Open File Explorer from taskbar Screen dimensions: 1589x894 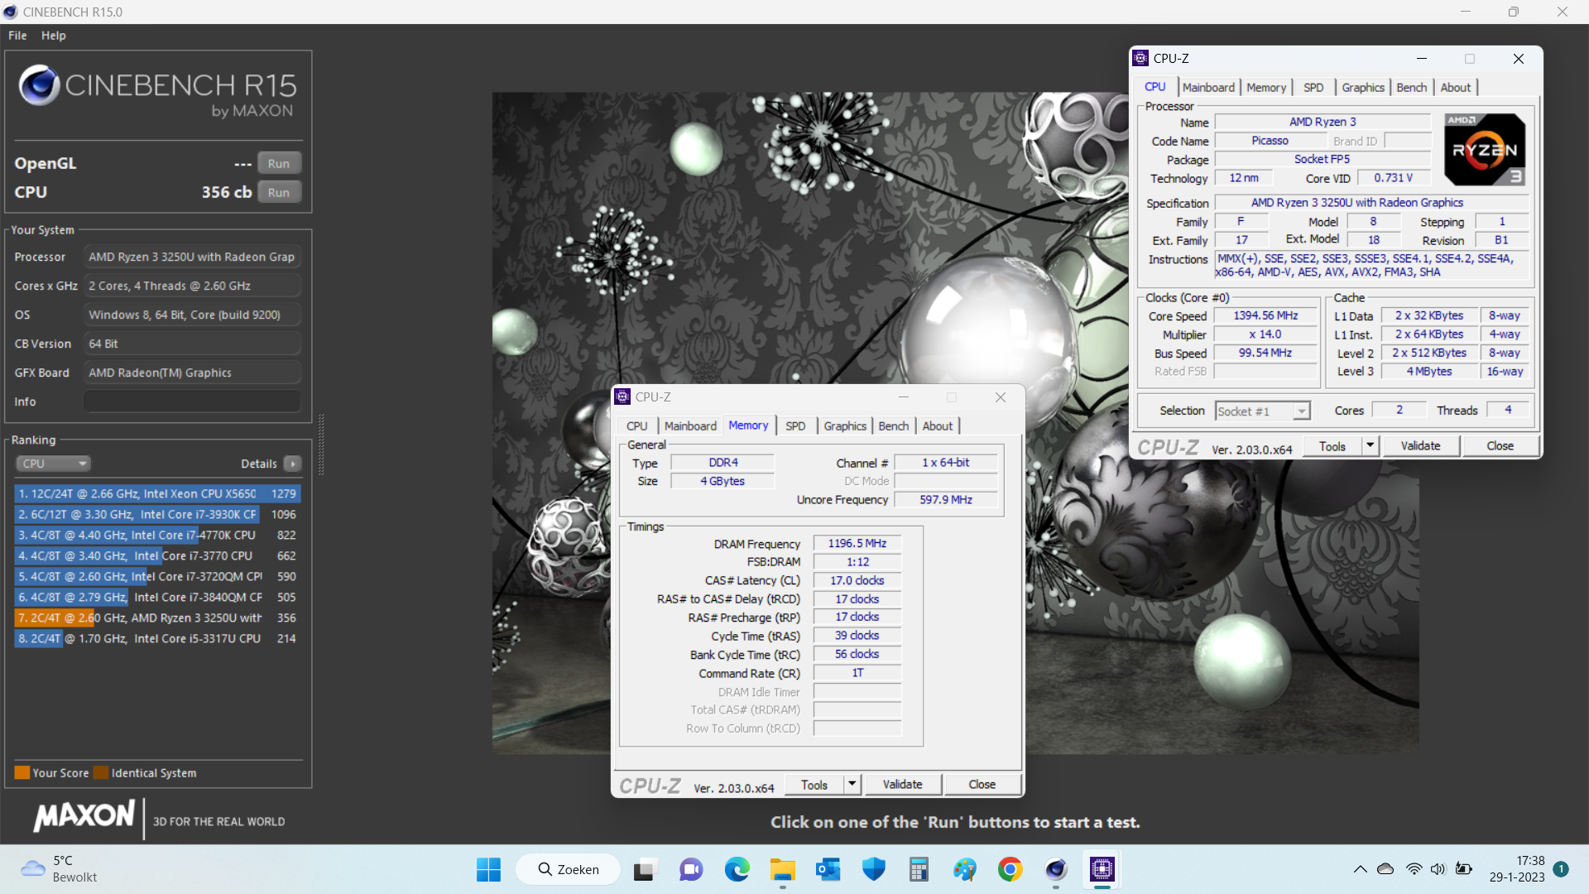tap(782, 870)
